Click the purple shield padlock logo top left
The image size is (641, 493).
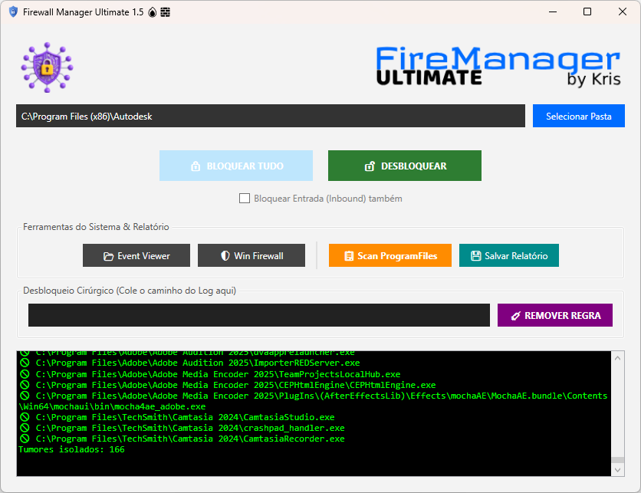(46, 66)
